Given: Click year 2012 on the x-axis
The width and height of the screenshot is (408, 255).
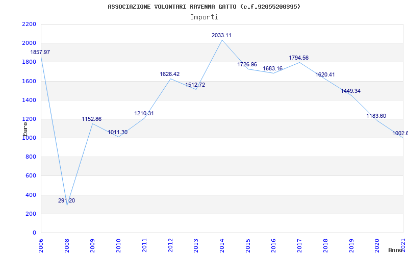Looking at the screenshot, I should pyautogui.click(x=170, y=246).
